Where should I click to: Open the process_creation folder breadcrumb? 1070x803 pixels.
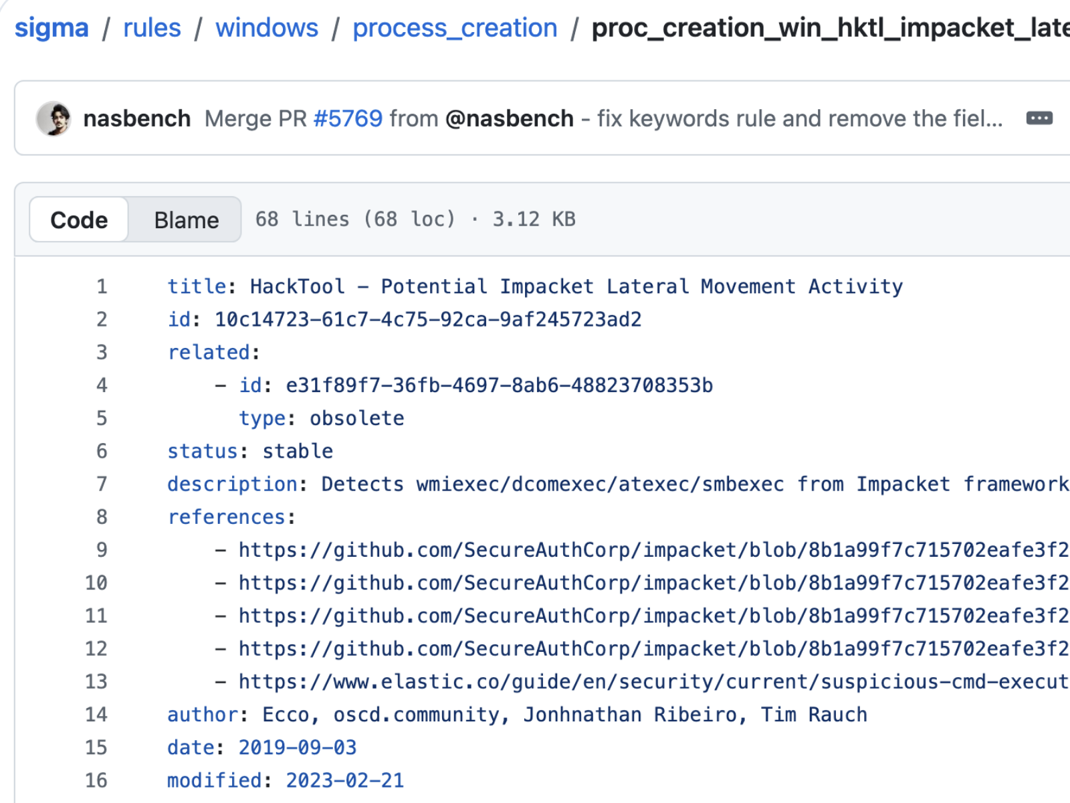tap(455, 28)
